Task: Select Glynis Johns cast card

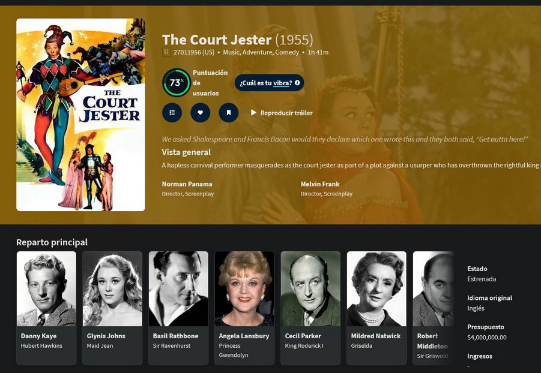Action: 112,308
